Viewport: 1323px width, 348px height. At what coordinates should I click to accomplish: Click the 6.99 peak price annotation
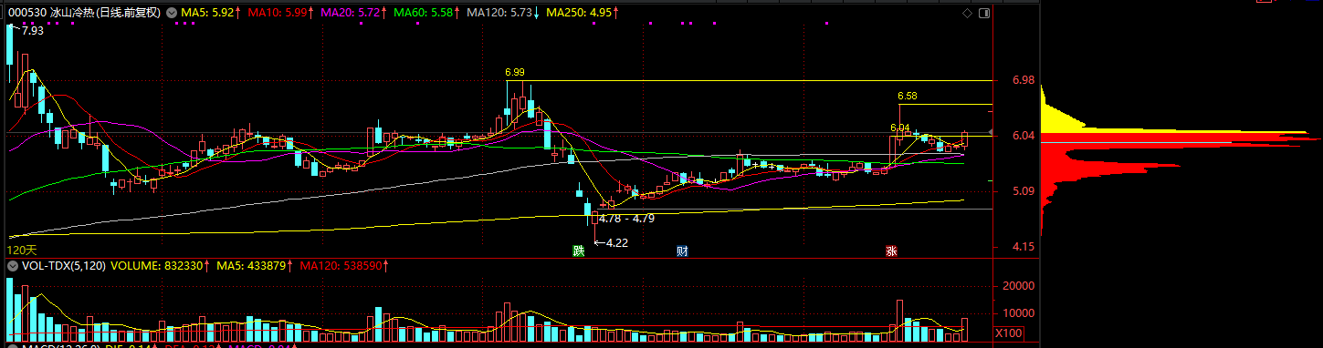point(514,72)
